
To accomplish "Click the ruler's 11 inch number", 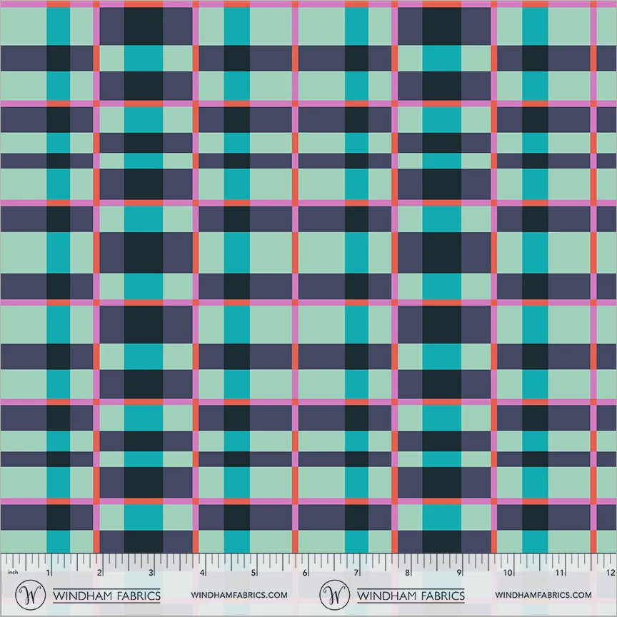I will 559,573.
